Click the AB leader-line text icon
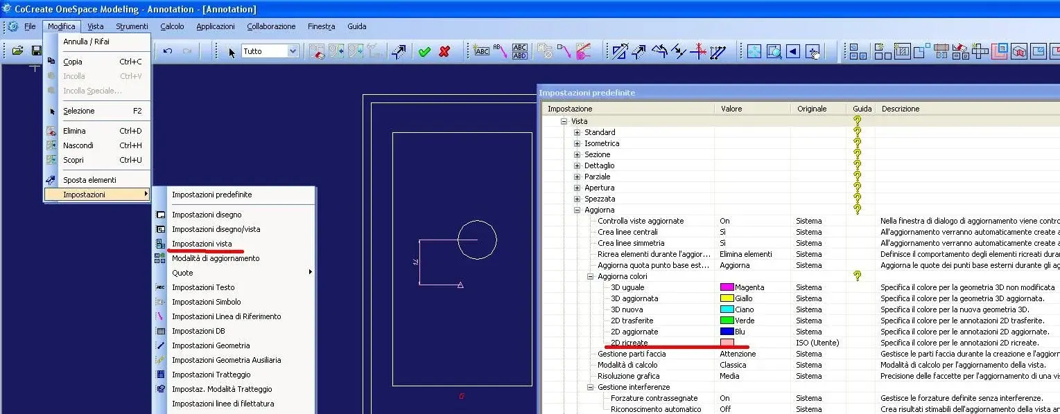 click(500, 51)
